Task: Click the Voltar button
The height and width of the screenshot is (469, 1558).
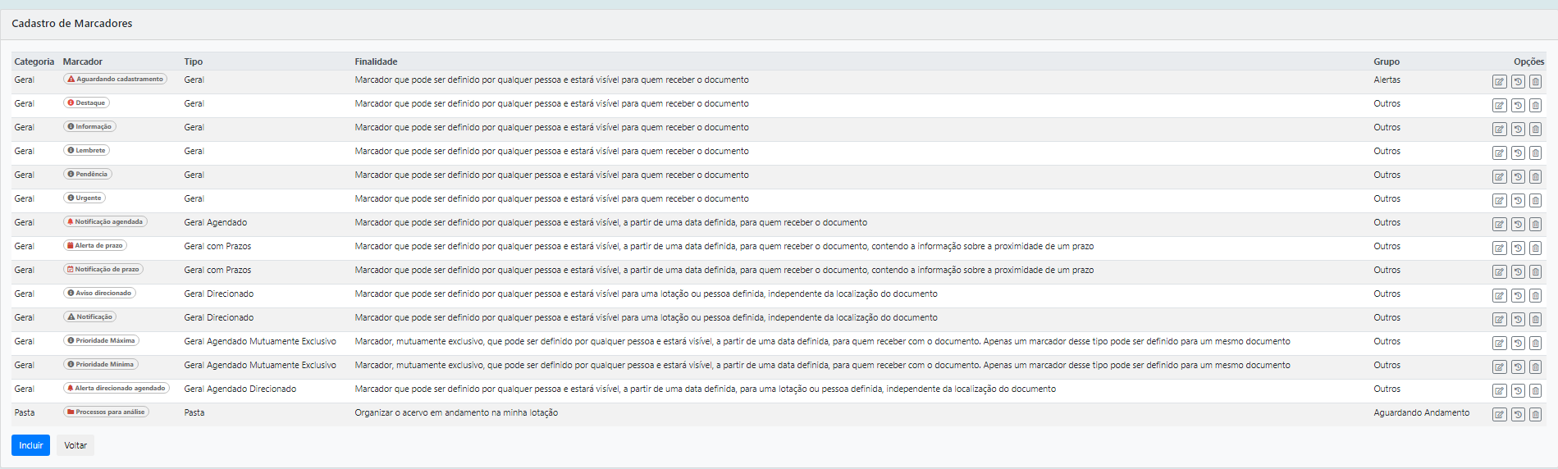Action: pos(75,445)
